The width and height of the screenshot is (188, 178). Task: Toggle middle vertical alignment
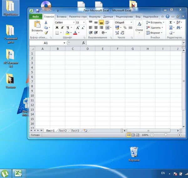pos(96,22)
